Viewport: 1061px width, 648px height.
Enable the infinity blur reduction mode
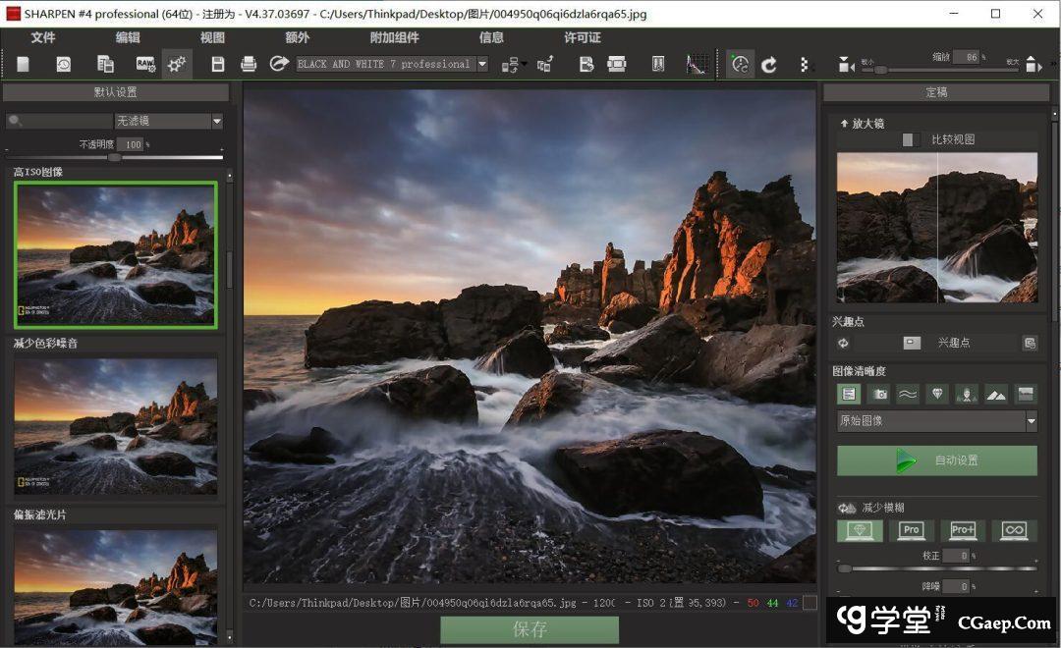1014,530
